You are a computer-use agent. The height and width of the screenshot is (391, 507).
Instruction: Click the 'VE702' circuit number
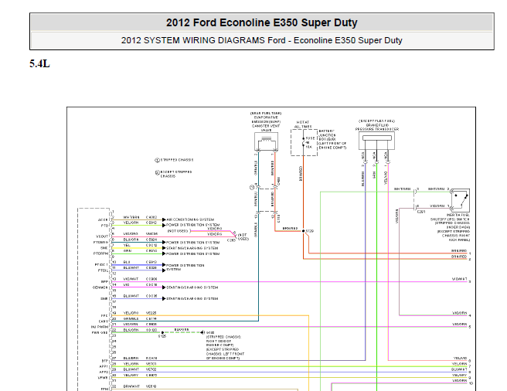coord(151,369)
